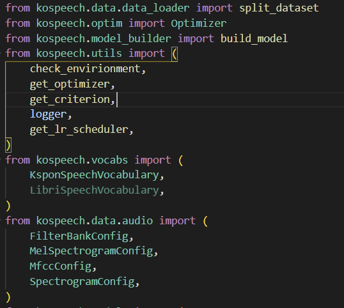Click the Optimizer class name

pyautogui.click(x=199, y=24)
